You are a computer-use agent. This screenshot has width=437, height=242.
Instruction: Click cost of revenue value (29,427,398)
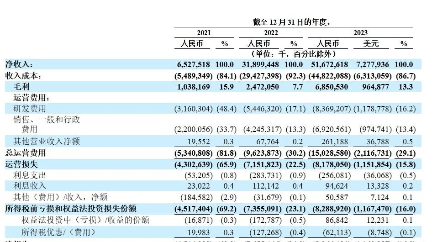click(x=260, y=76)
